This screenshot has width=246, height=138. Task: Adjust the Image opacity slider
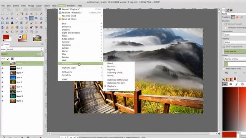pyautogui.click(x=235, y=51)
